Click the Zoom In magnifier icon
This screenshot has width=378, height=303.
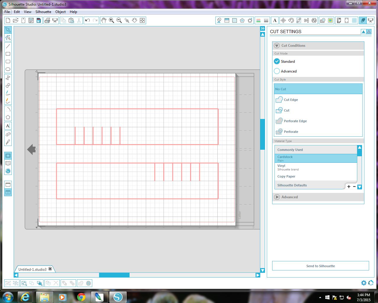(112, 20)
